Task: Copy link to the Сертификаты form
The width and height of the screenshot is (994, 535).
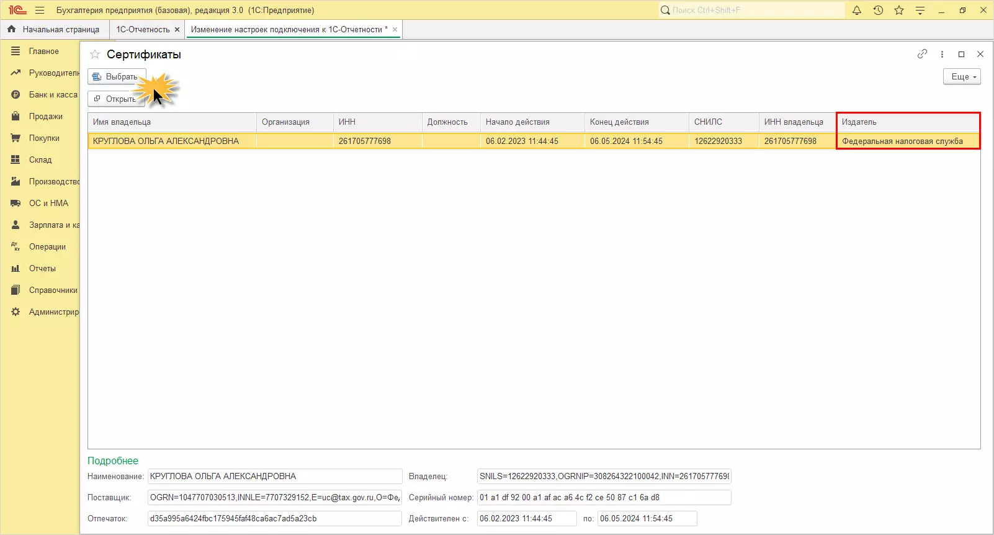Action: [922, 54]
